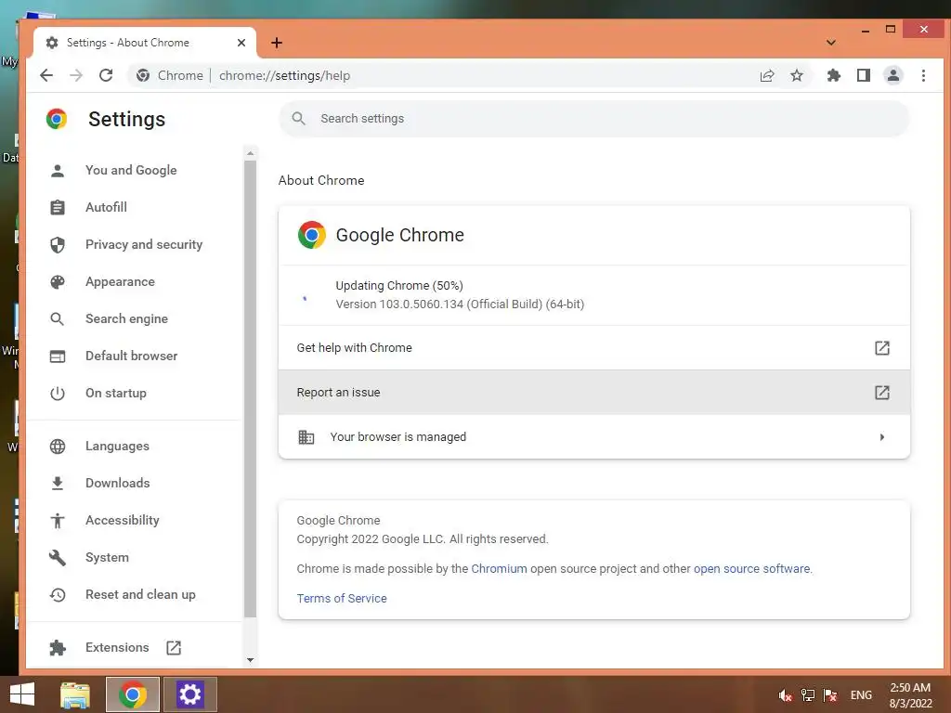Open the profile avatar menu
Screen dimensions: 951x713
[x=893, y=75]
